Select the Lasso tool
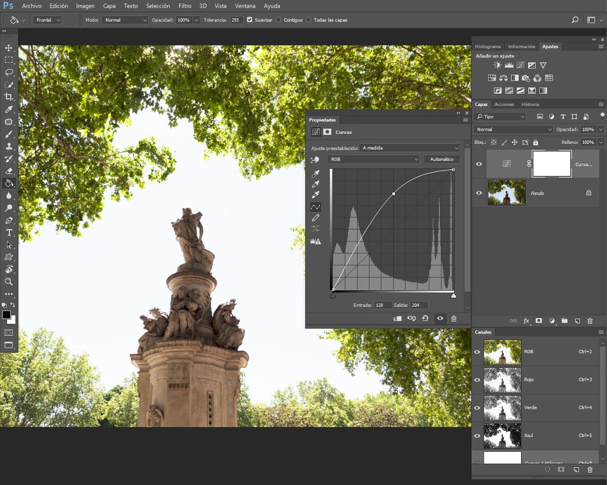This screenshot has height=485, width=607. tap(8, 72)
